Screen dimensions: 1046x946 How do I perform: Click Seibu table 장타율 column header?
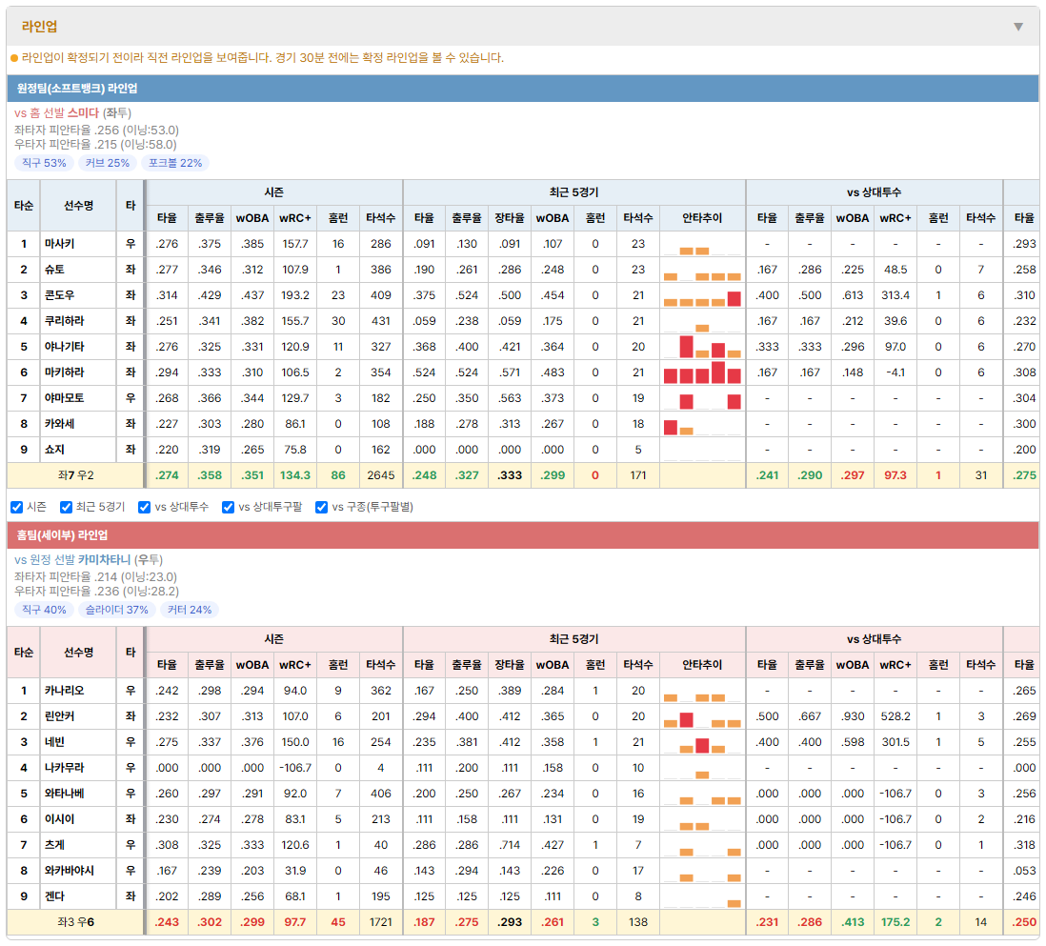510,665
